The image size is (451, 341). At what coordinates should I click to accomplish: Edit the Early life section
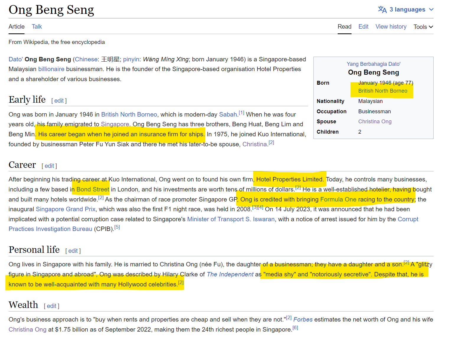point(59,101)
